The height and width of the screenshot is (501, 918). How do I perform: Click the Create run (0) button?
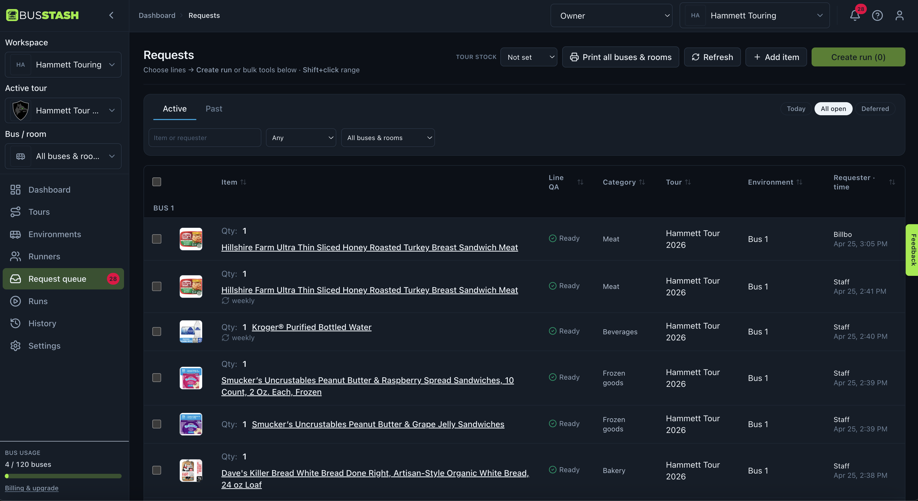point(858,57)
